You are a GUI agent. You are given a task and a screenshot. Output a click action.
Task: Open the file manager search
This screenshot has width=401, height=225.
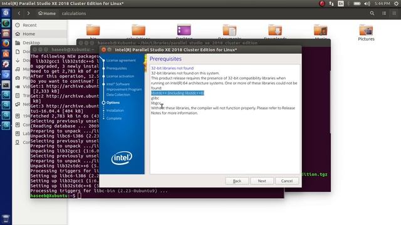[x=372, y=13]
